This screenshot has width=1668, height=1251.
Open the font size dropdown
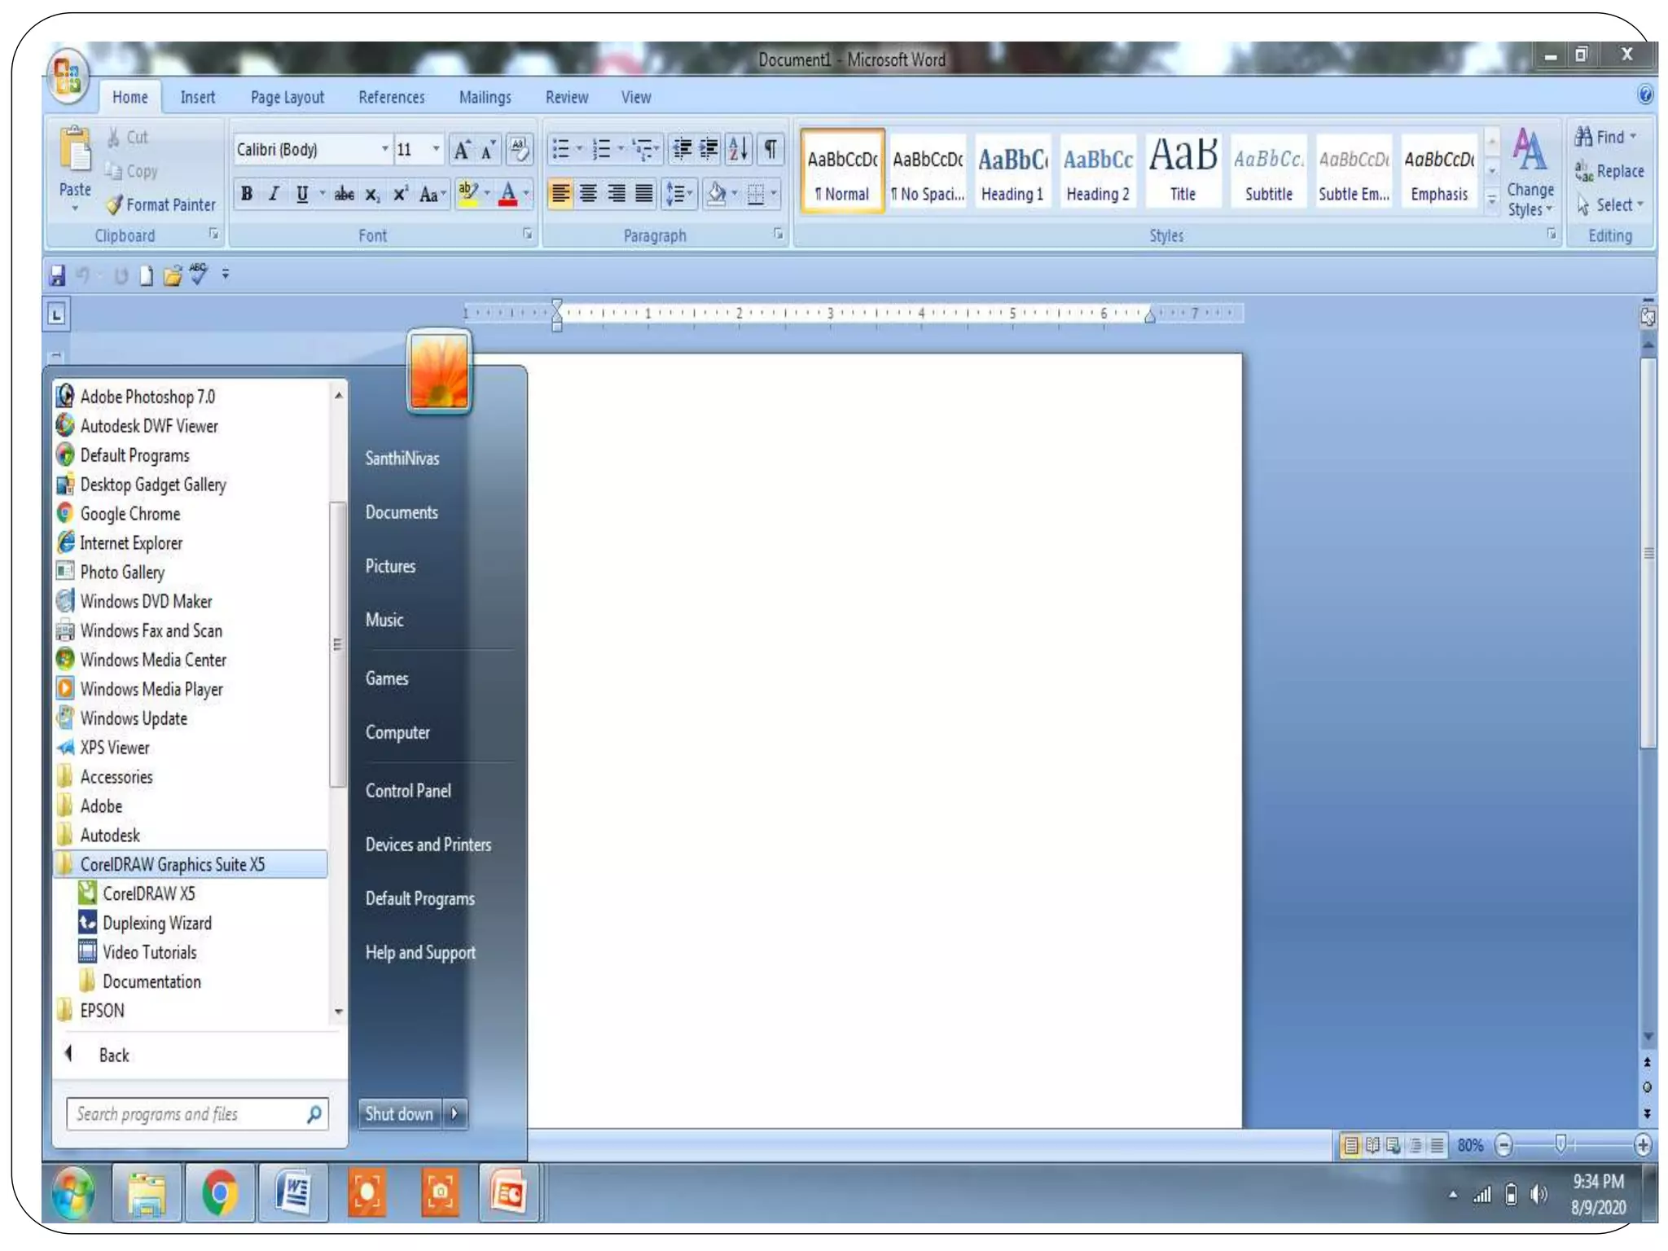[x=436, y=149]
